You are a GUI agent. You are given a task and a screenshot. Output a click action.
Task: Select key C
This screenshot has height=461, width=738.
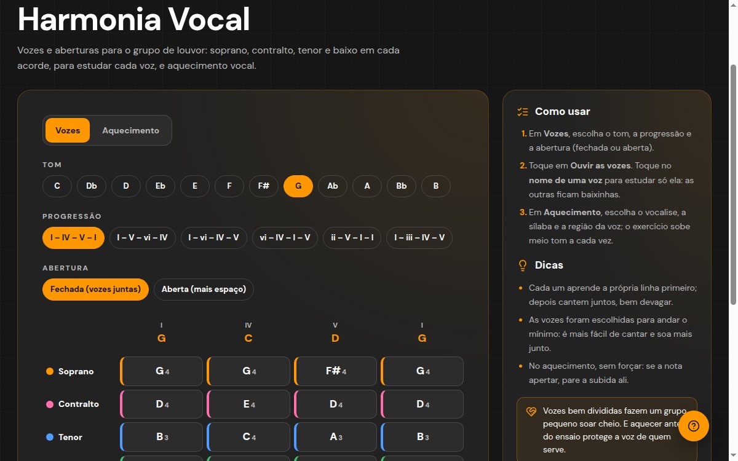click(57, 186)
